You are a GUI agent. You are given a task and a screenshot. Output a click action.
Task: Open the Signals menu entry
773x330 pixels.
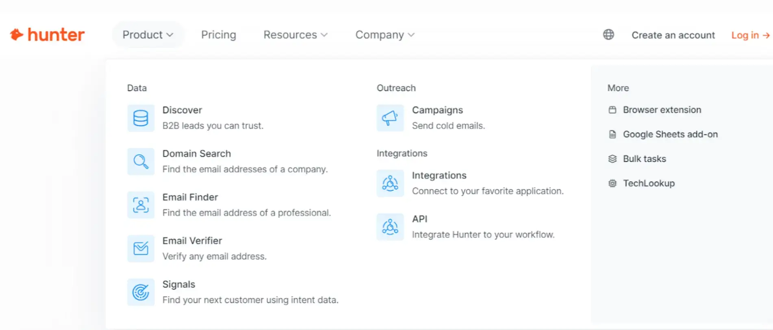tap(179, 284)
